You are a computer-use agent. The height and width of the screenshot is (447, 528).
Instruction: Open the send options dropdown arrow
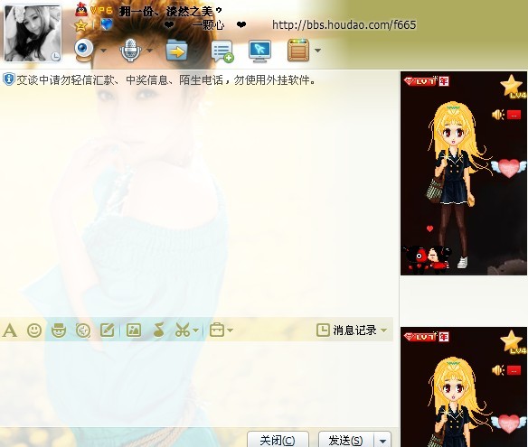click(382, 441)
